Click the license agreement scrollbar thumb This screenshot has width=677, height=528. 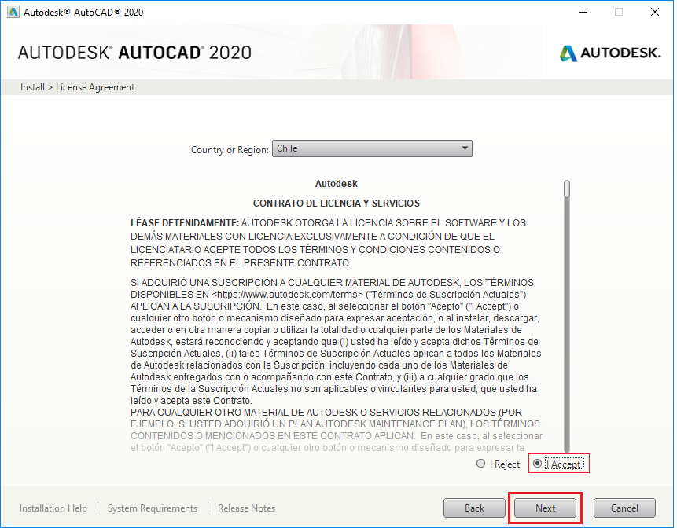(567, 189)
